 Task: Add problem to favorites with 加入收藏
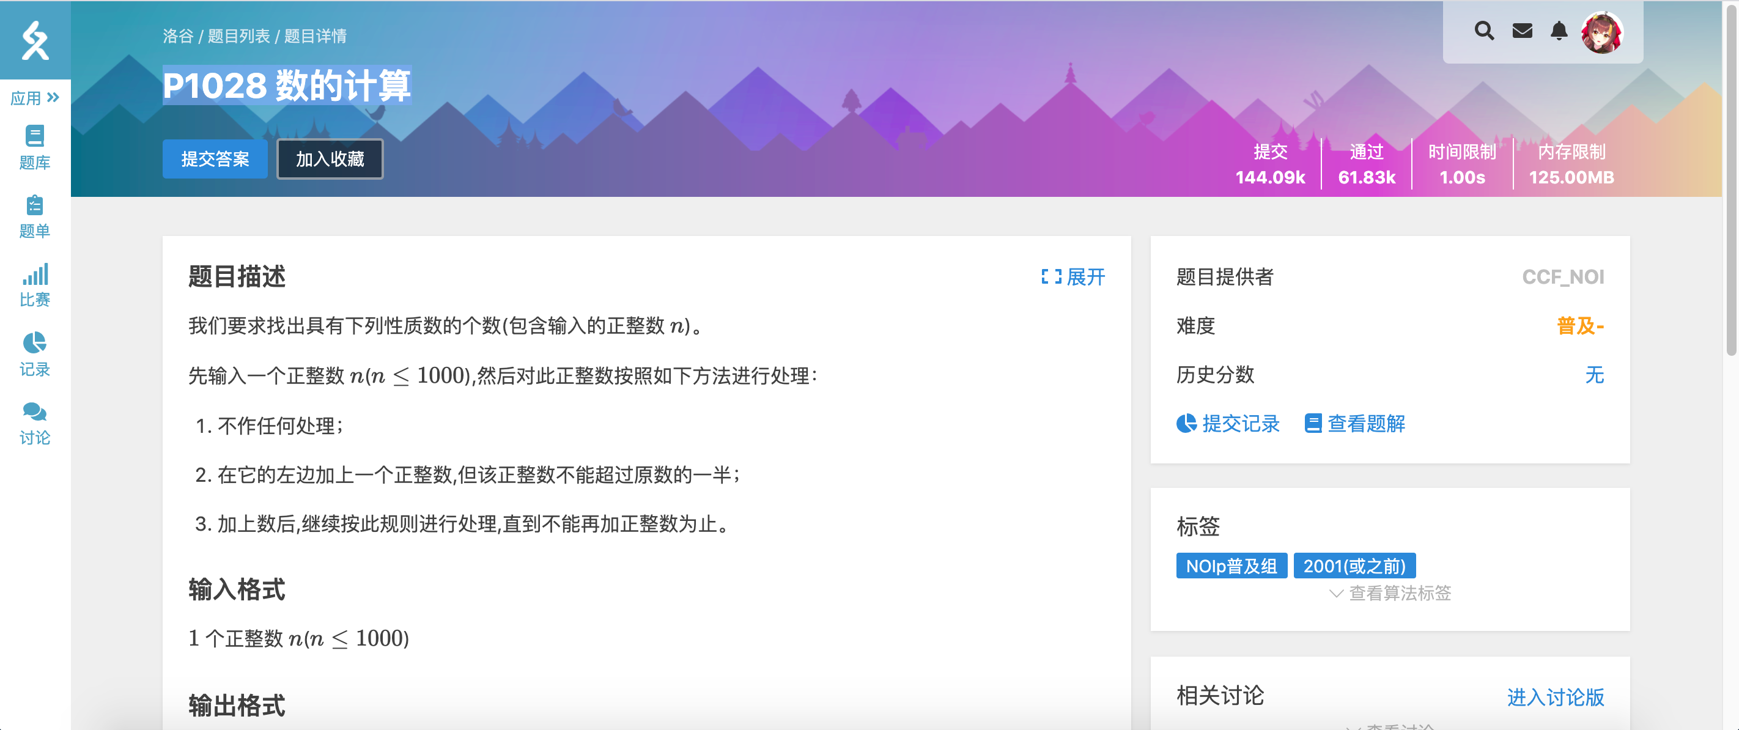pyautogui.click(x=329, y=159)
